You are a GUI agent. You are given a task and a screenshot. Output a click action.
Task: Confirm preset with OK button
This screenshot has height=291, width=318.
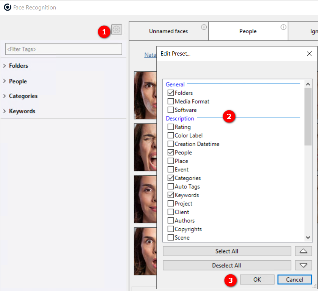pyautogui.click(x=257, y=280)
